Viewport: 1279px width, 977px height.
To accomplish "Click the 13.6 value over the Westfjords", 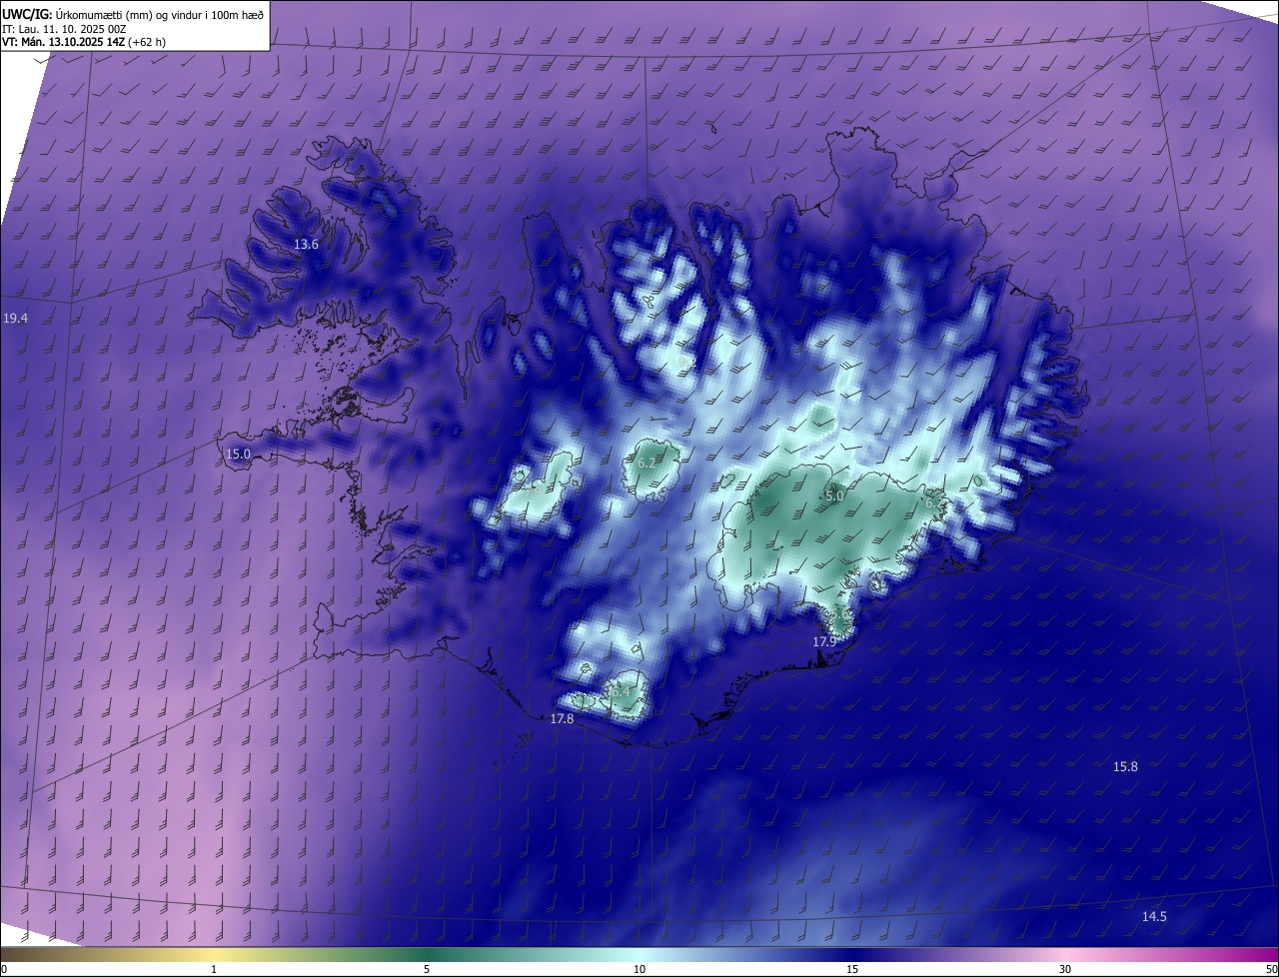I will 306,245.
